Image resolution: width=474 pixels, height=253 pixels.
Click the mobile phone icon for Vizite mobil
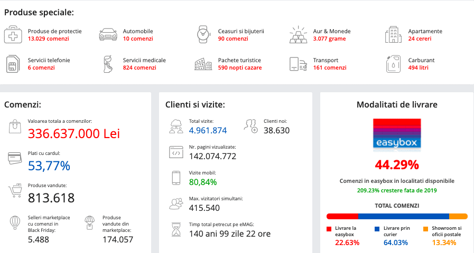point(175,178)
